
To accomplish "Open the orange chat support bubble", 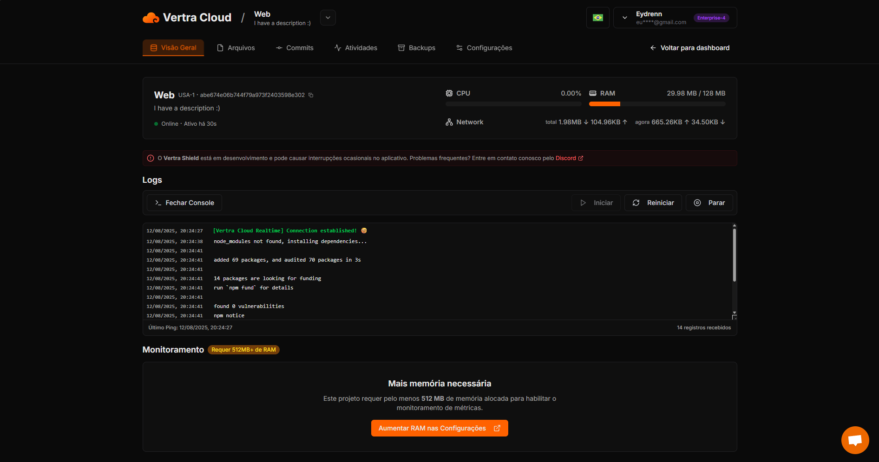I will coord(855,440).
